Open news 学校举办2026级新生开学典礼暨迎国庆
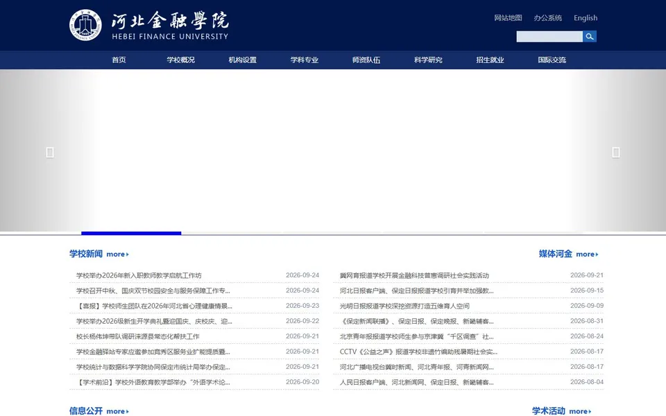Viewport: 666px width, 416px height. pos(154,321)
